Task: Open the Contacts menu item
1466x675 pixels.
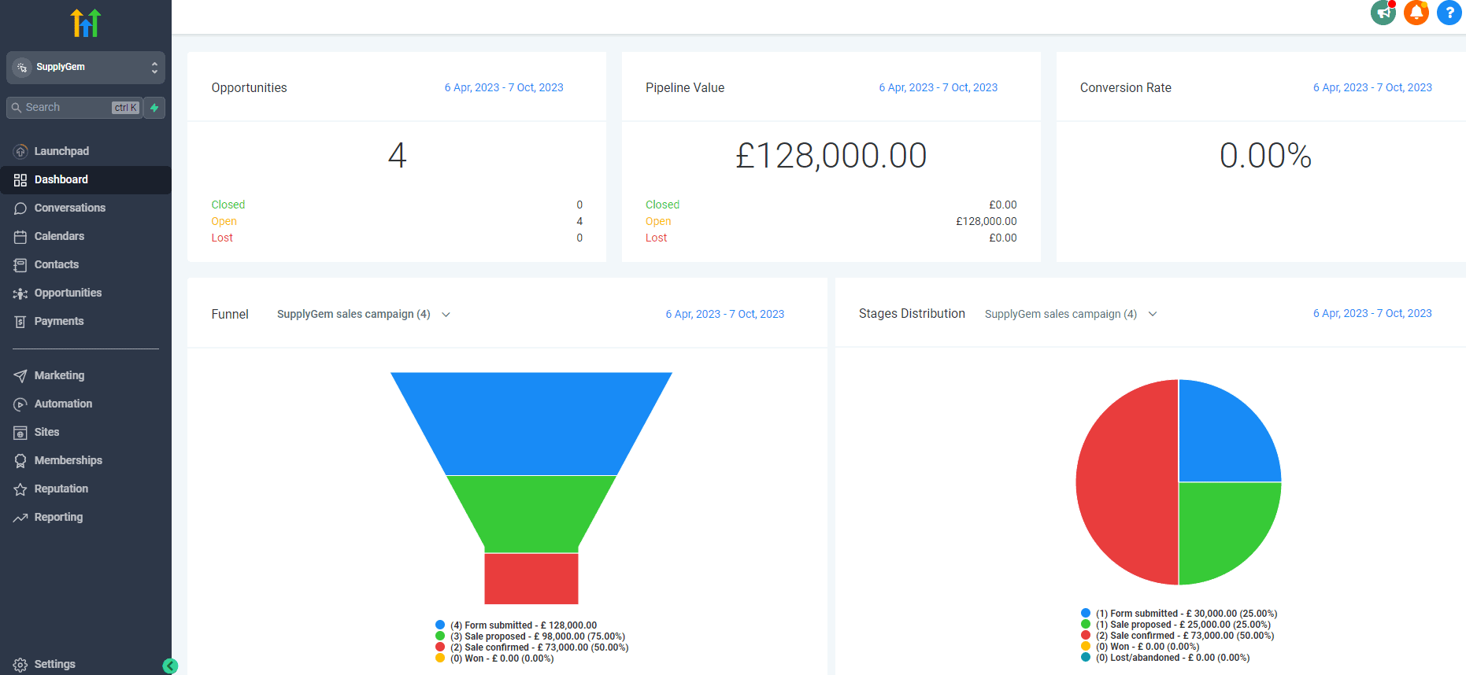Action: pos(86,265)
